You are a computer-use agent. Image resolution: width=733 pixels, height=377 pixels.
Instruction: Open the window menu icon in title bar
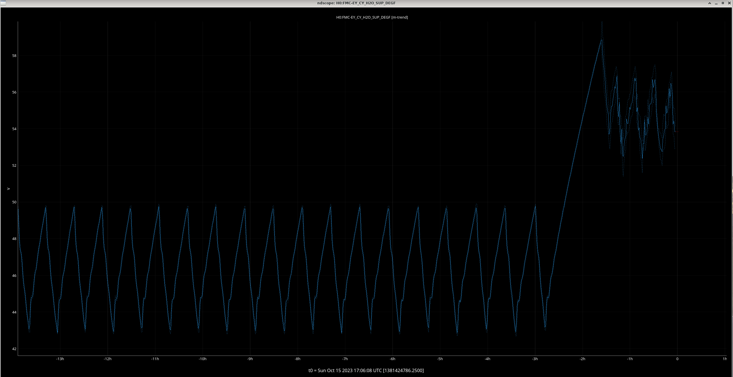(3, 3)
